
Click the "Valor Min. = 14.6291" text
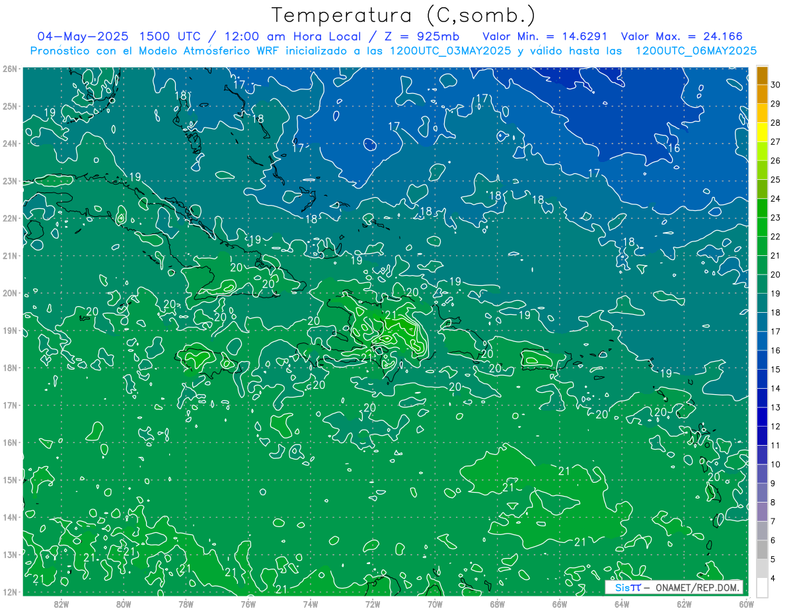(x=545, y=36)
